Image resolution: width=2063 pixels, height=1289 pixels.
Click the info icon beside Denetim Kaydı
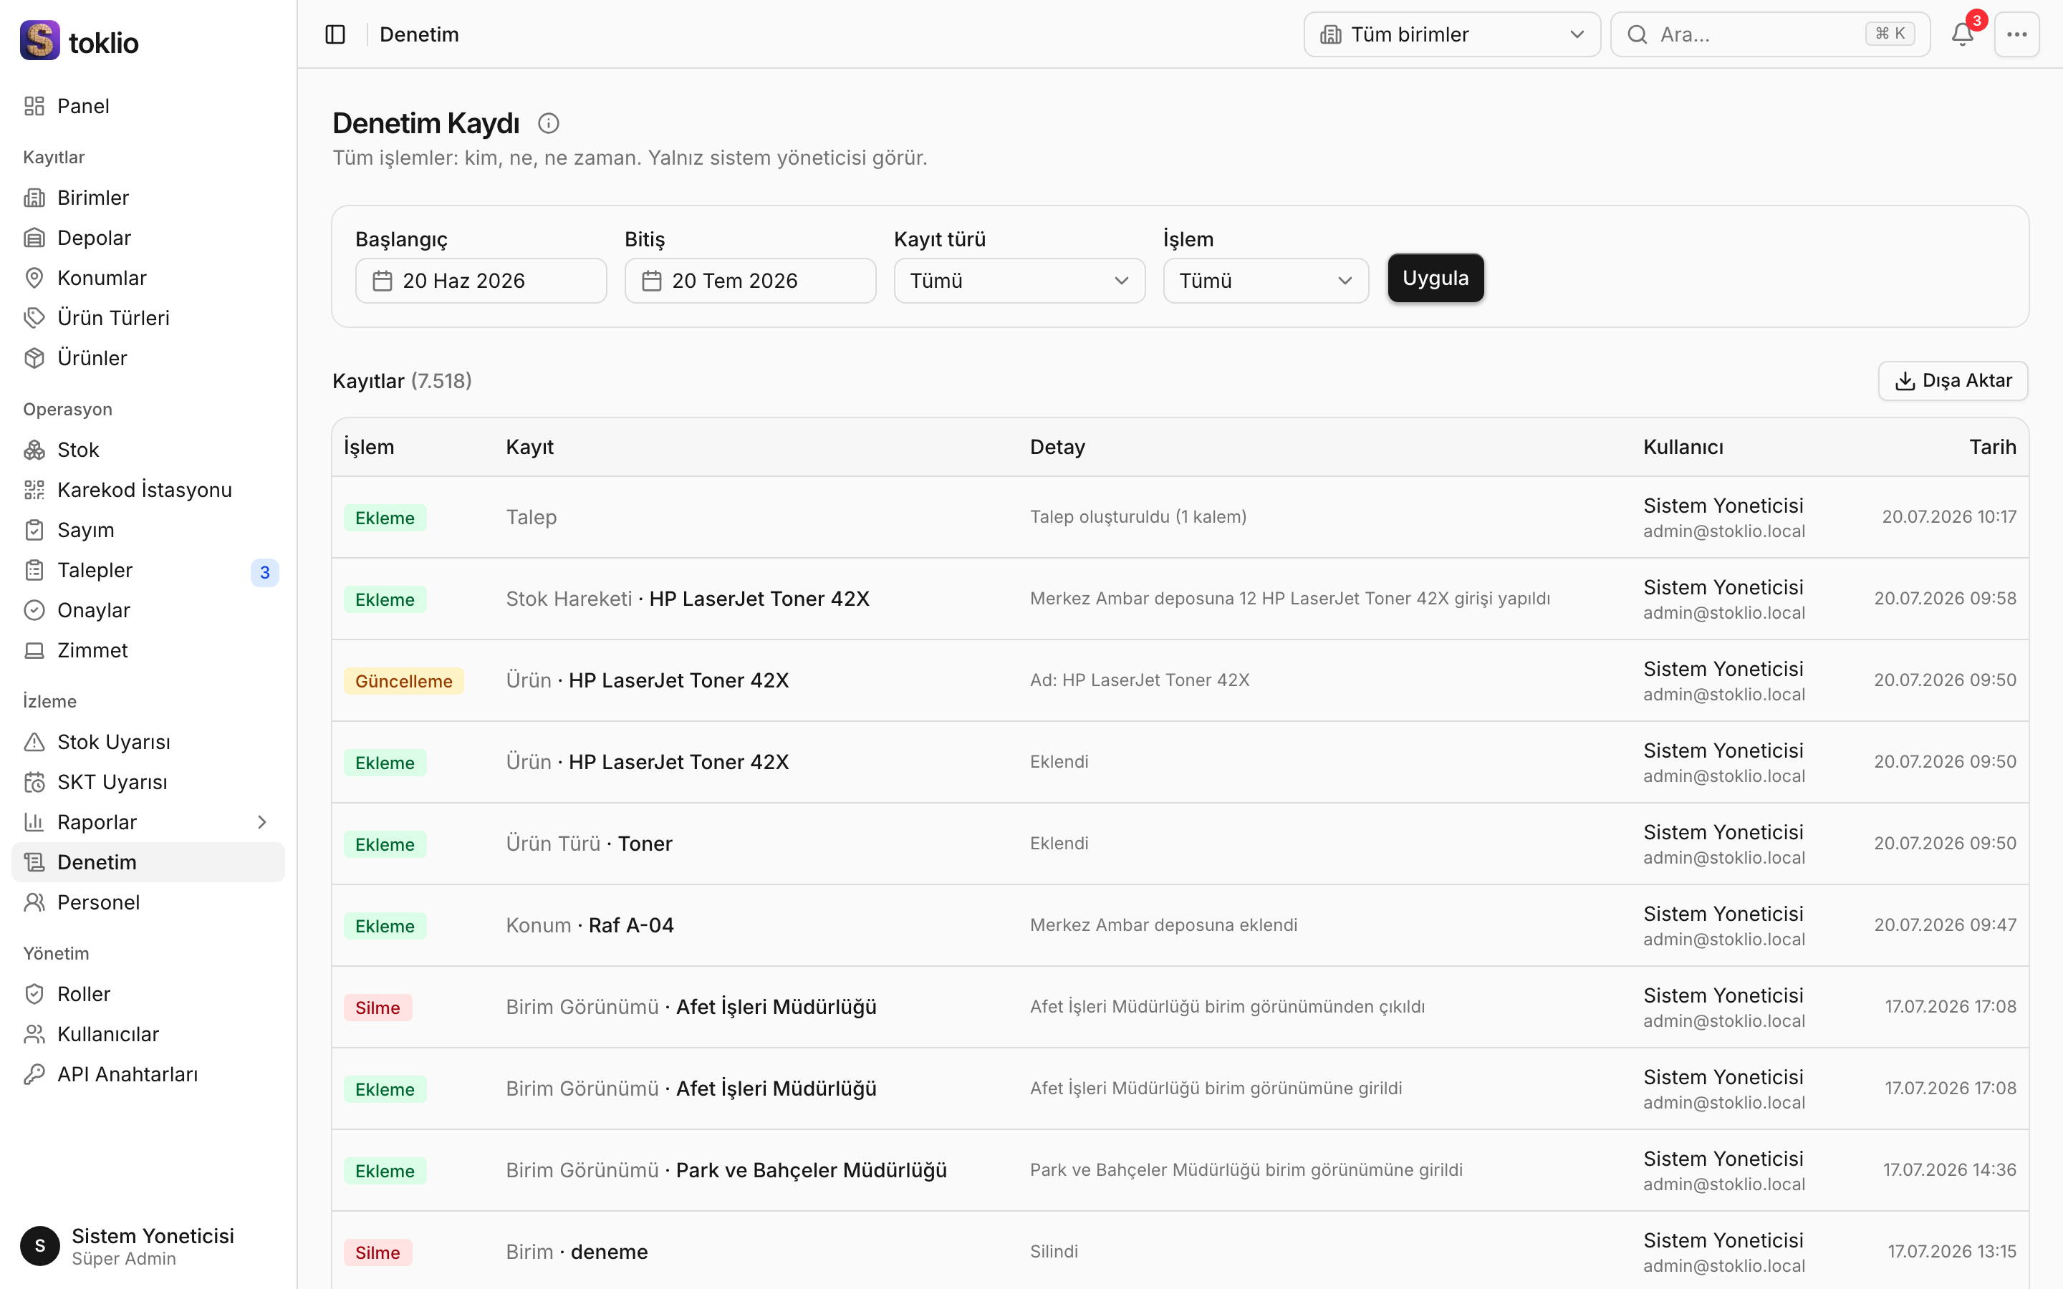click(x=548, y=124)
